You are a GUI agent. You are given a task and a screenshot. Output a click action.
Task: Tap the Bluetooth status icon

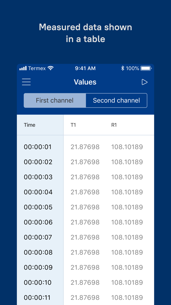coord(122,68)
